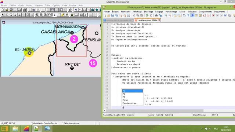The image size is (235, 132).
Task: Click the Find binoculars icon in Notepad++
Action: pyautogui.click(x=156, y=15)
